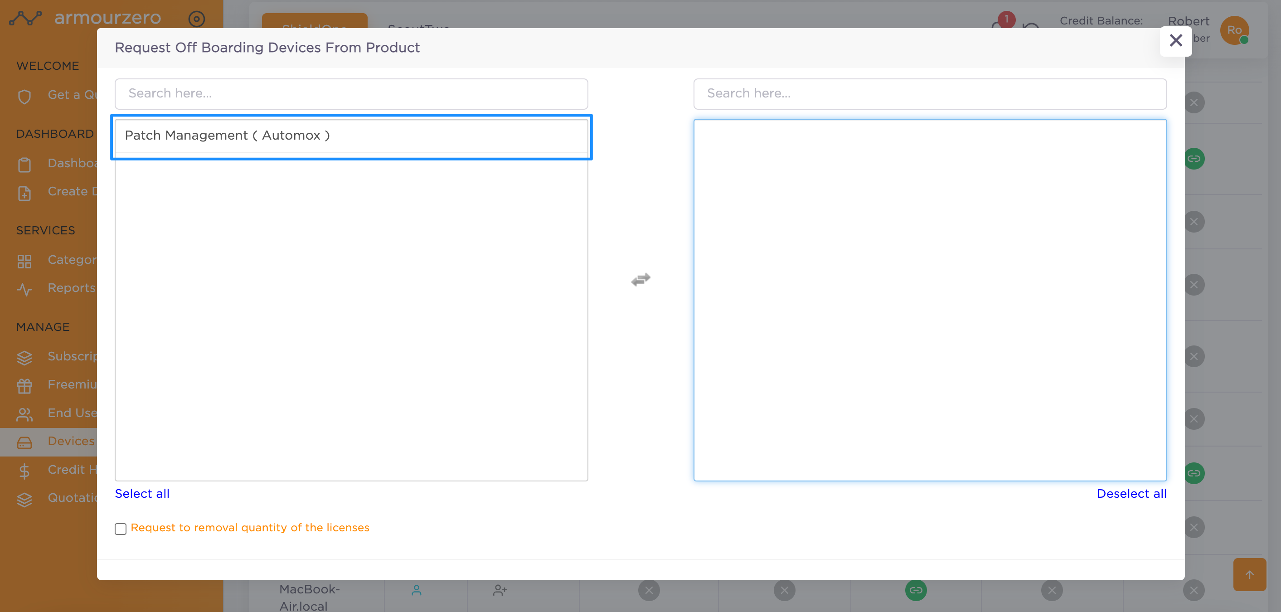
Task: Open Reports activity icon in sidebar
Action: tap(24, 289)
